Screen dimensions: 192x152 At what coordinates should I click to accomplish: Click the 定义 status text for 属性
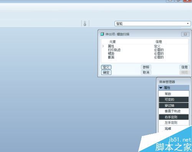157,46
